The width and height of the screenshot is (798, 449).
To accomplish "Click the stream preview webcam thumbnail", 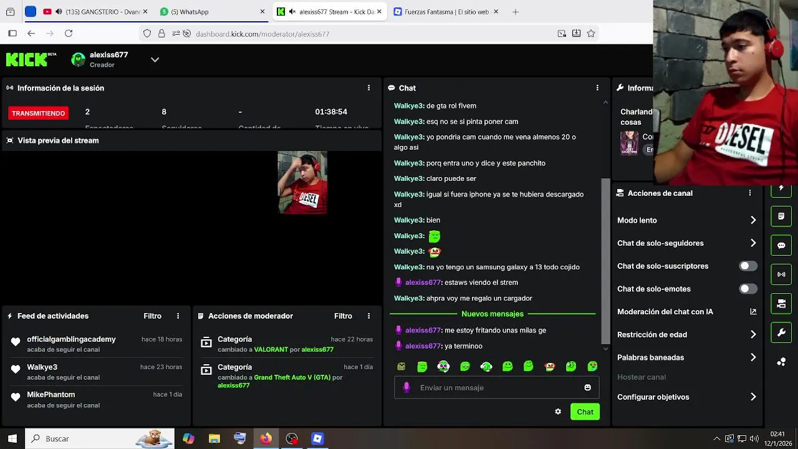I will pos(302,182).
